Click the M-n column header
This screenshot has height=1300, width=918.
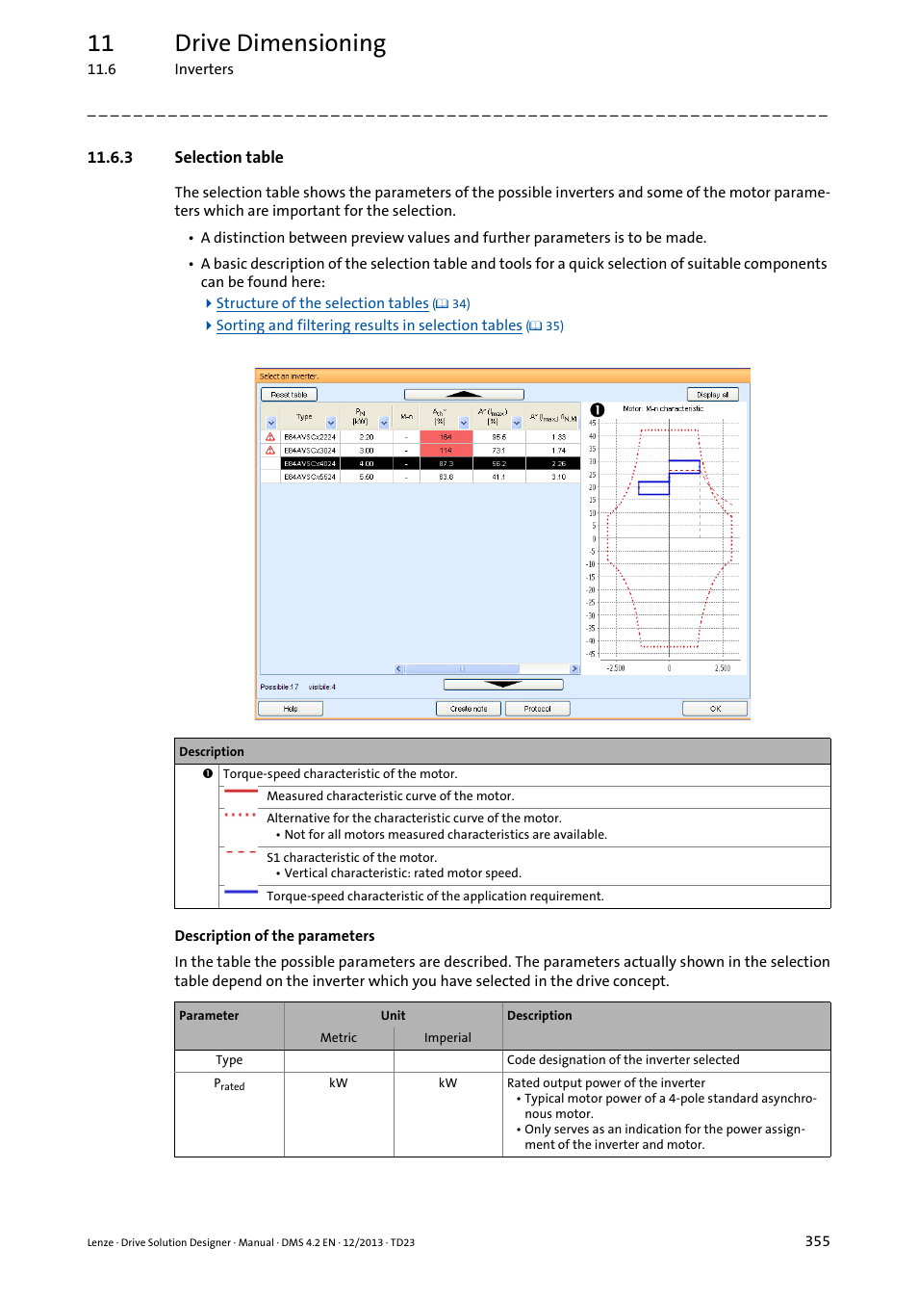coord(406,417)
